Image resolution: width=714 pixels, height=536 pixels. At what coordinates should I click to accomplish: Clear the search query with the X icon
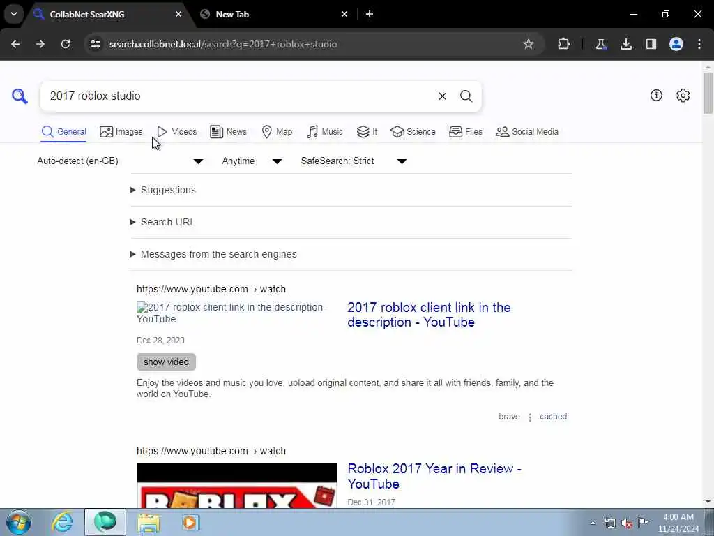point(442,96)
